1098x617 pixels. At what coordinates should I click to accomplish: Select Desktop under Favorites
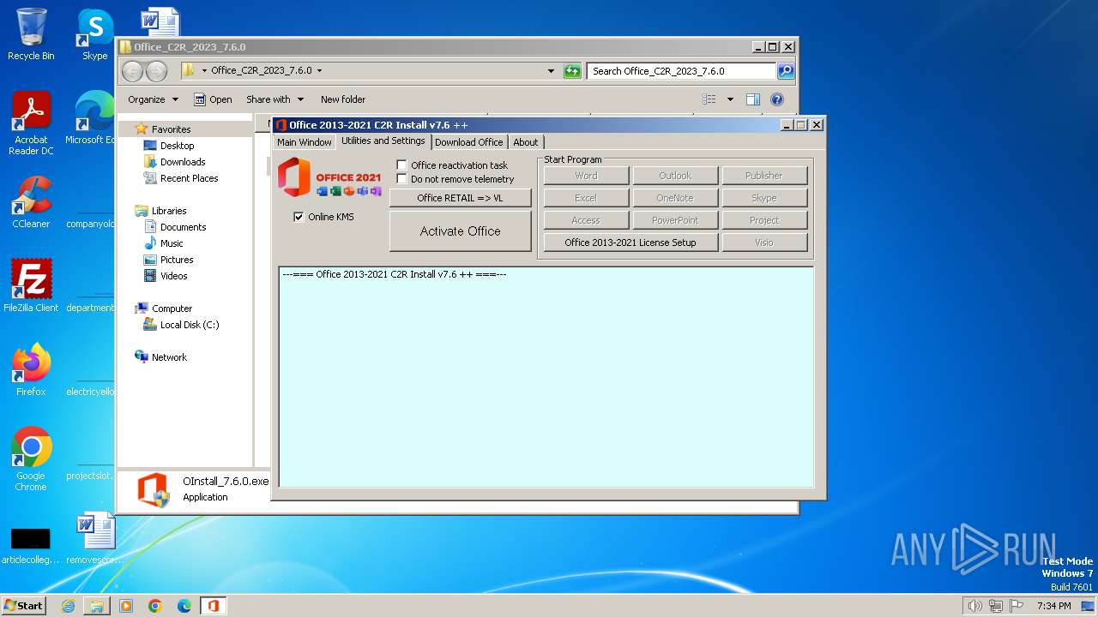pyautogui.click(x=177, y=146)
